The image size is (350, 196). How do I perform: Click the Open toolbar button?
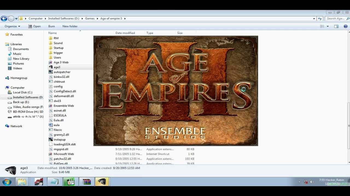click(x=34, y=26)
